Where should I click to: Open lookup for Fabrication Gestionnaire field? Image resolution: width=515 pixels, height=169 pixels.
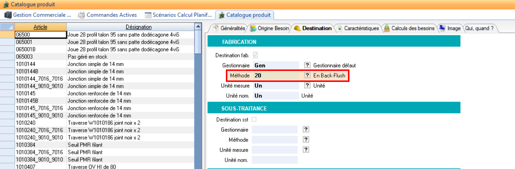(x=307, y=65)
